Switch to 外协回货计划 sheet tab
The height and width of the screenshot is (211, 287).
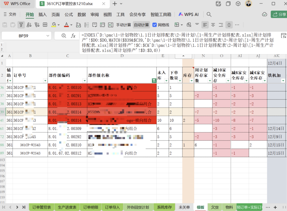point(138,207)
